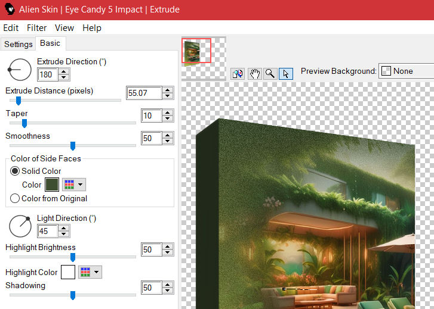This screenshot has height=309, width=434.
Task: Increase Extrude Direction with up arrow
Action: tap(64, 71)
